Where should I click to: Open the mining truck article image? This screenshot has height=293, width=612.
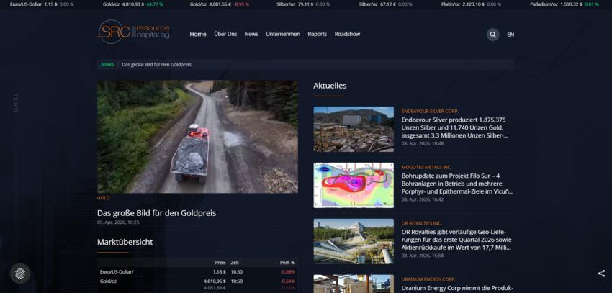197,137
